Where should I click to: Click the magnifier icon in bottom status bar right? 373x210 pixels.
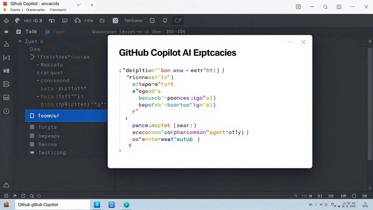click(x=296, y=196)
